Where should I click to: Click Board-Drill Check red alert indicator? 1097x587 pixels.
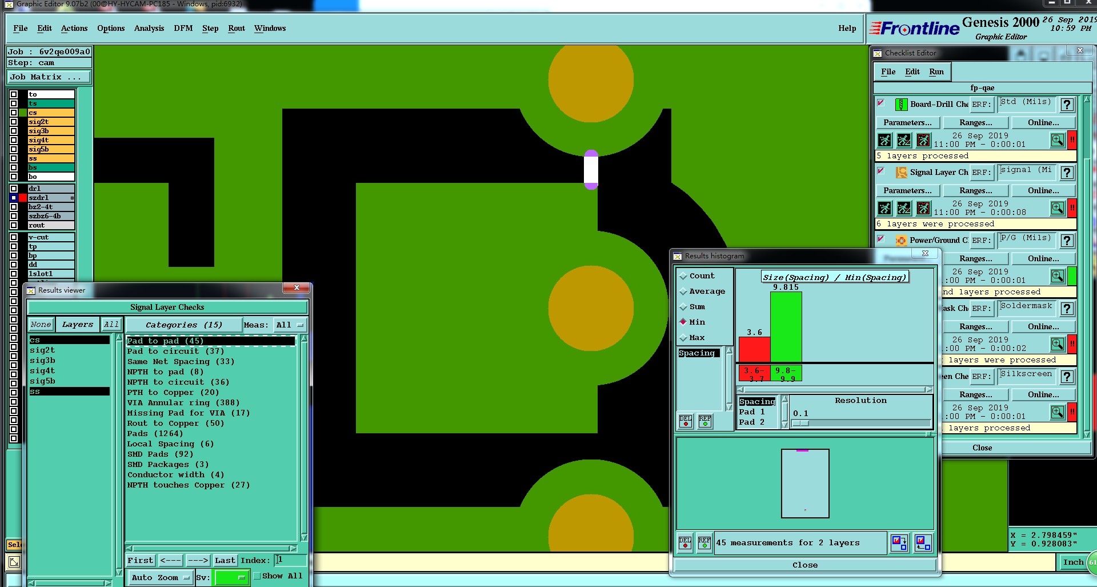pos(1072,140)
